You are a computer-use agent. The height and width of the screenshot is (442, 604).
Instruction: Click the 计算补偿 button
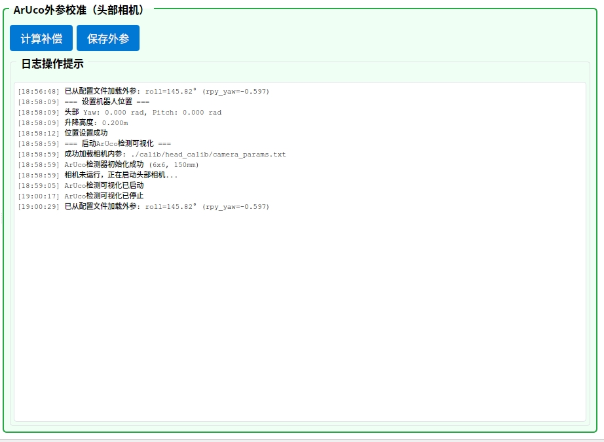pyautogui.click(x=41, y=38)
